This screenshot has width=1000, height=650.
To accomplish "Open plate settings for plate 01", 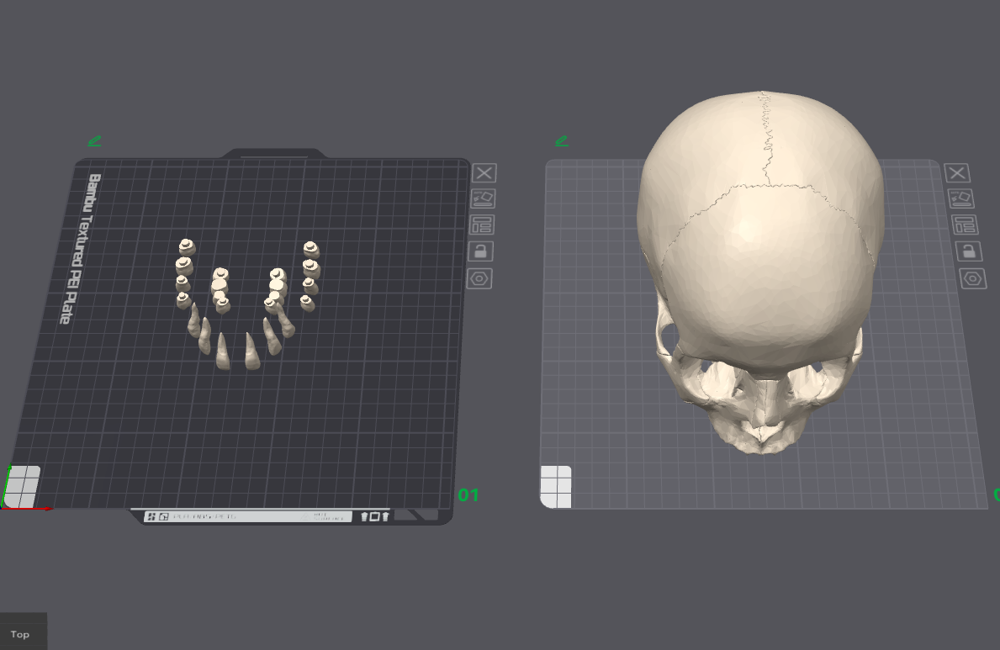I will [479, 279].
